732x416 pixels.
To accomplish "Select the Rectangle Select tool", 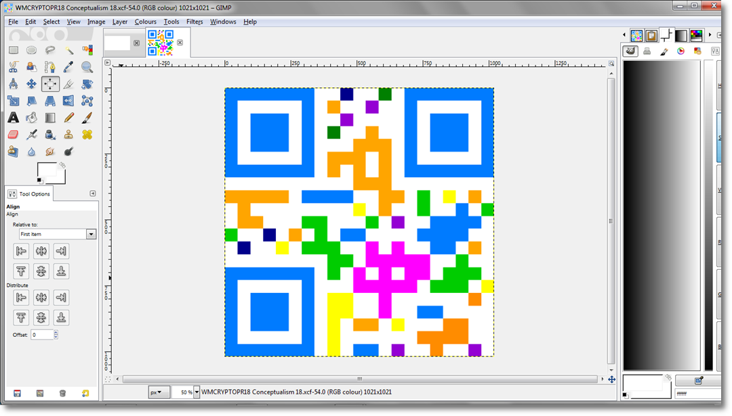I will pyautogui.click(x=13, y=50).
